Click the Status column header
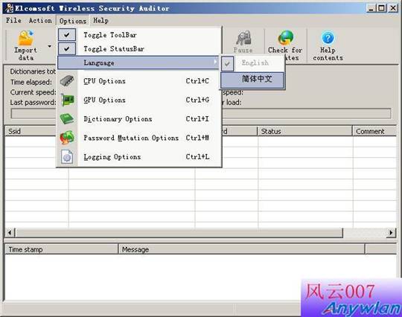This screenshot has width=402, height=317. click(304, 131)
